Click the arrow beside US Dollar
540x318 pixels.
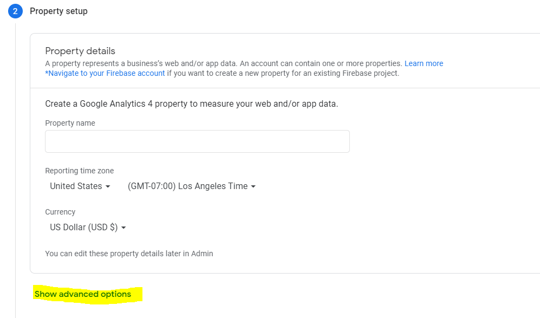[123, 228]
